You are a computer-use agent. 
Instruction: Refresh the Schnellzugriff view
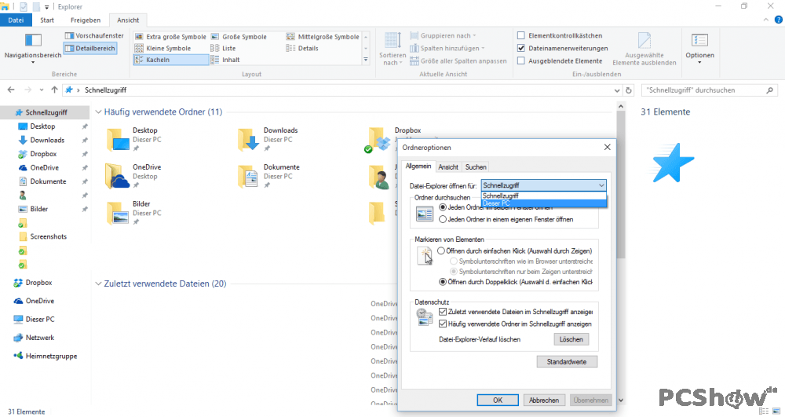629,90
